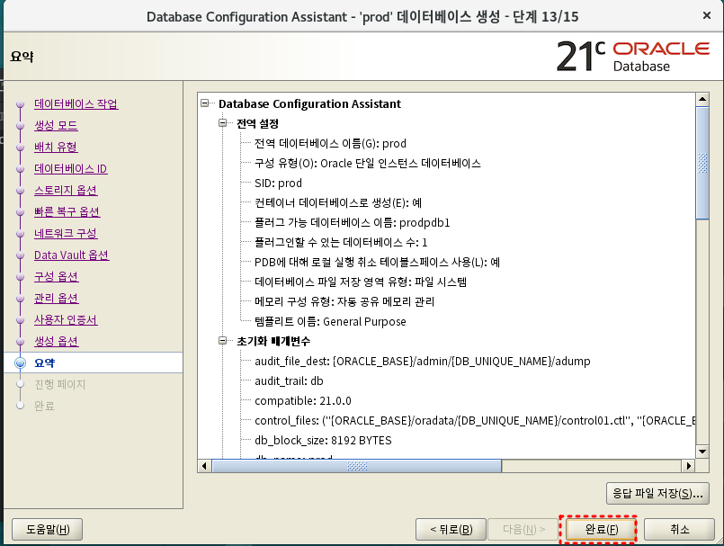
Task: Select db_block_size: 8192 BYTES row
Action: click(x=323, y=441)
